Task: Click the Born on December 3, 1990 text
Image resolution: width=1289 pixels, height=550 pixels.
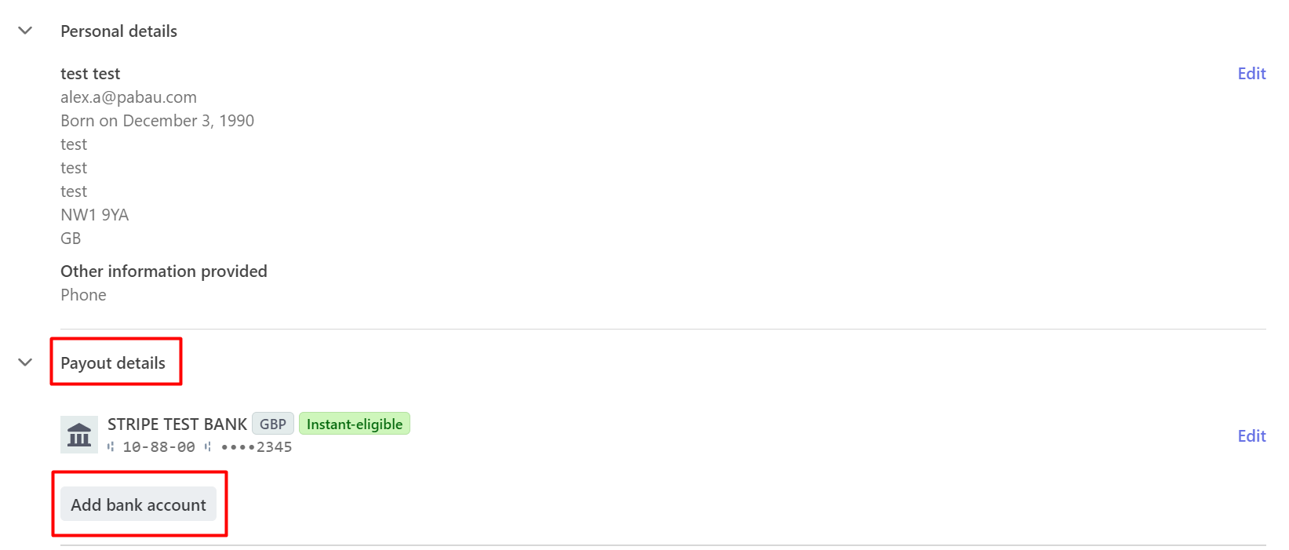Action: click(x=157, y=121)
